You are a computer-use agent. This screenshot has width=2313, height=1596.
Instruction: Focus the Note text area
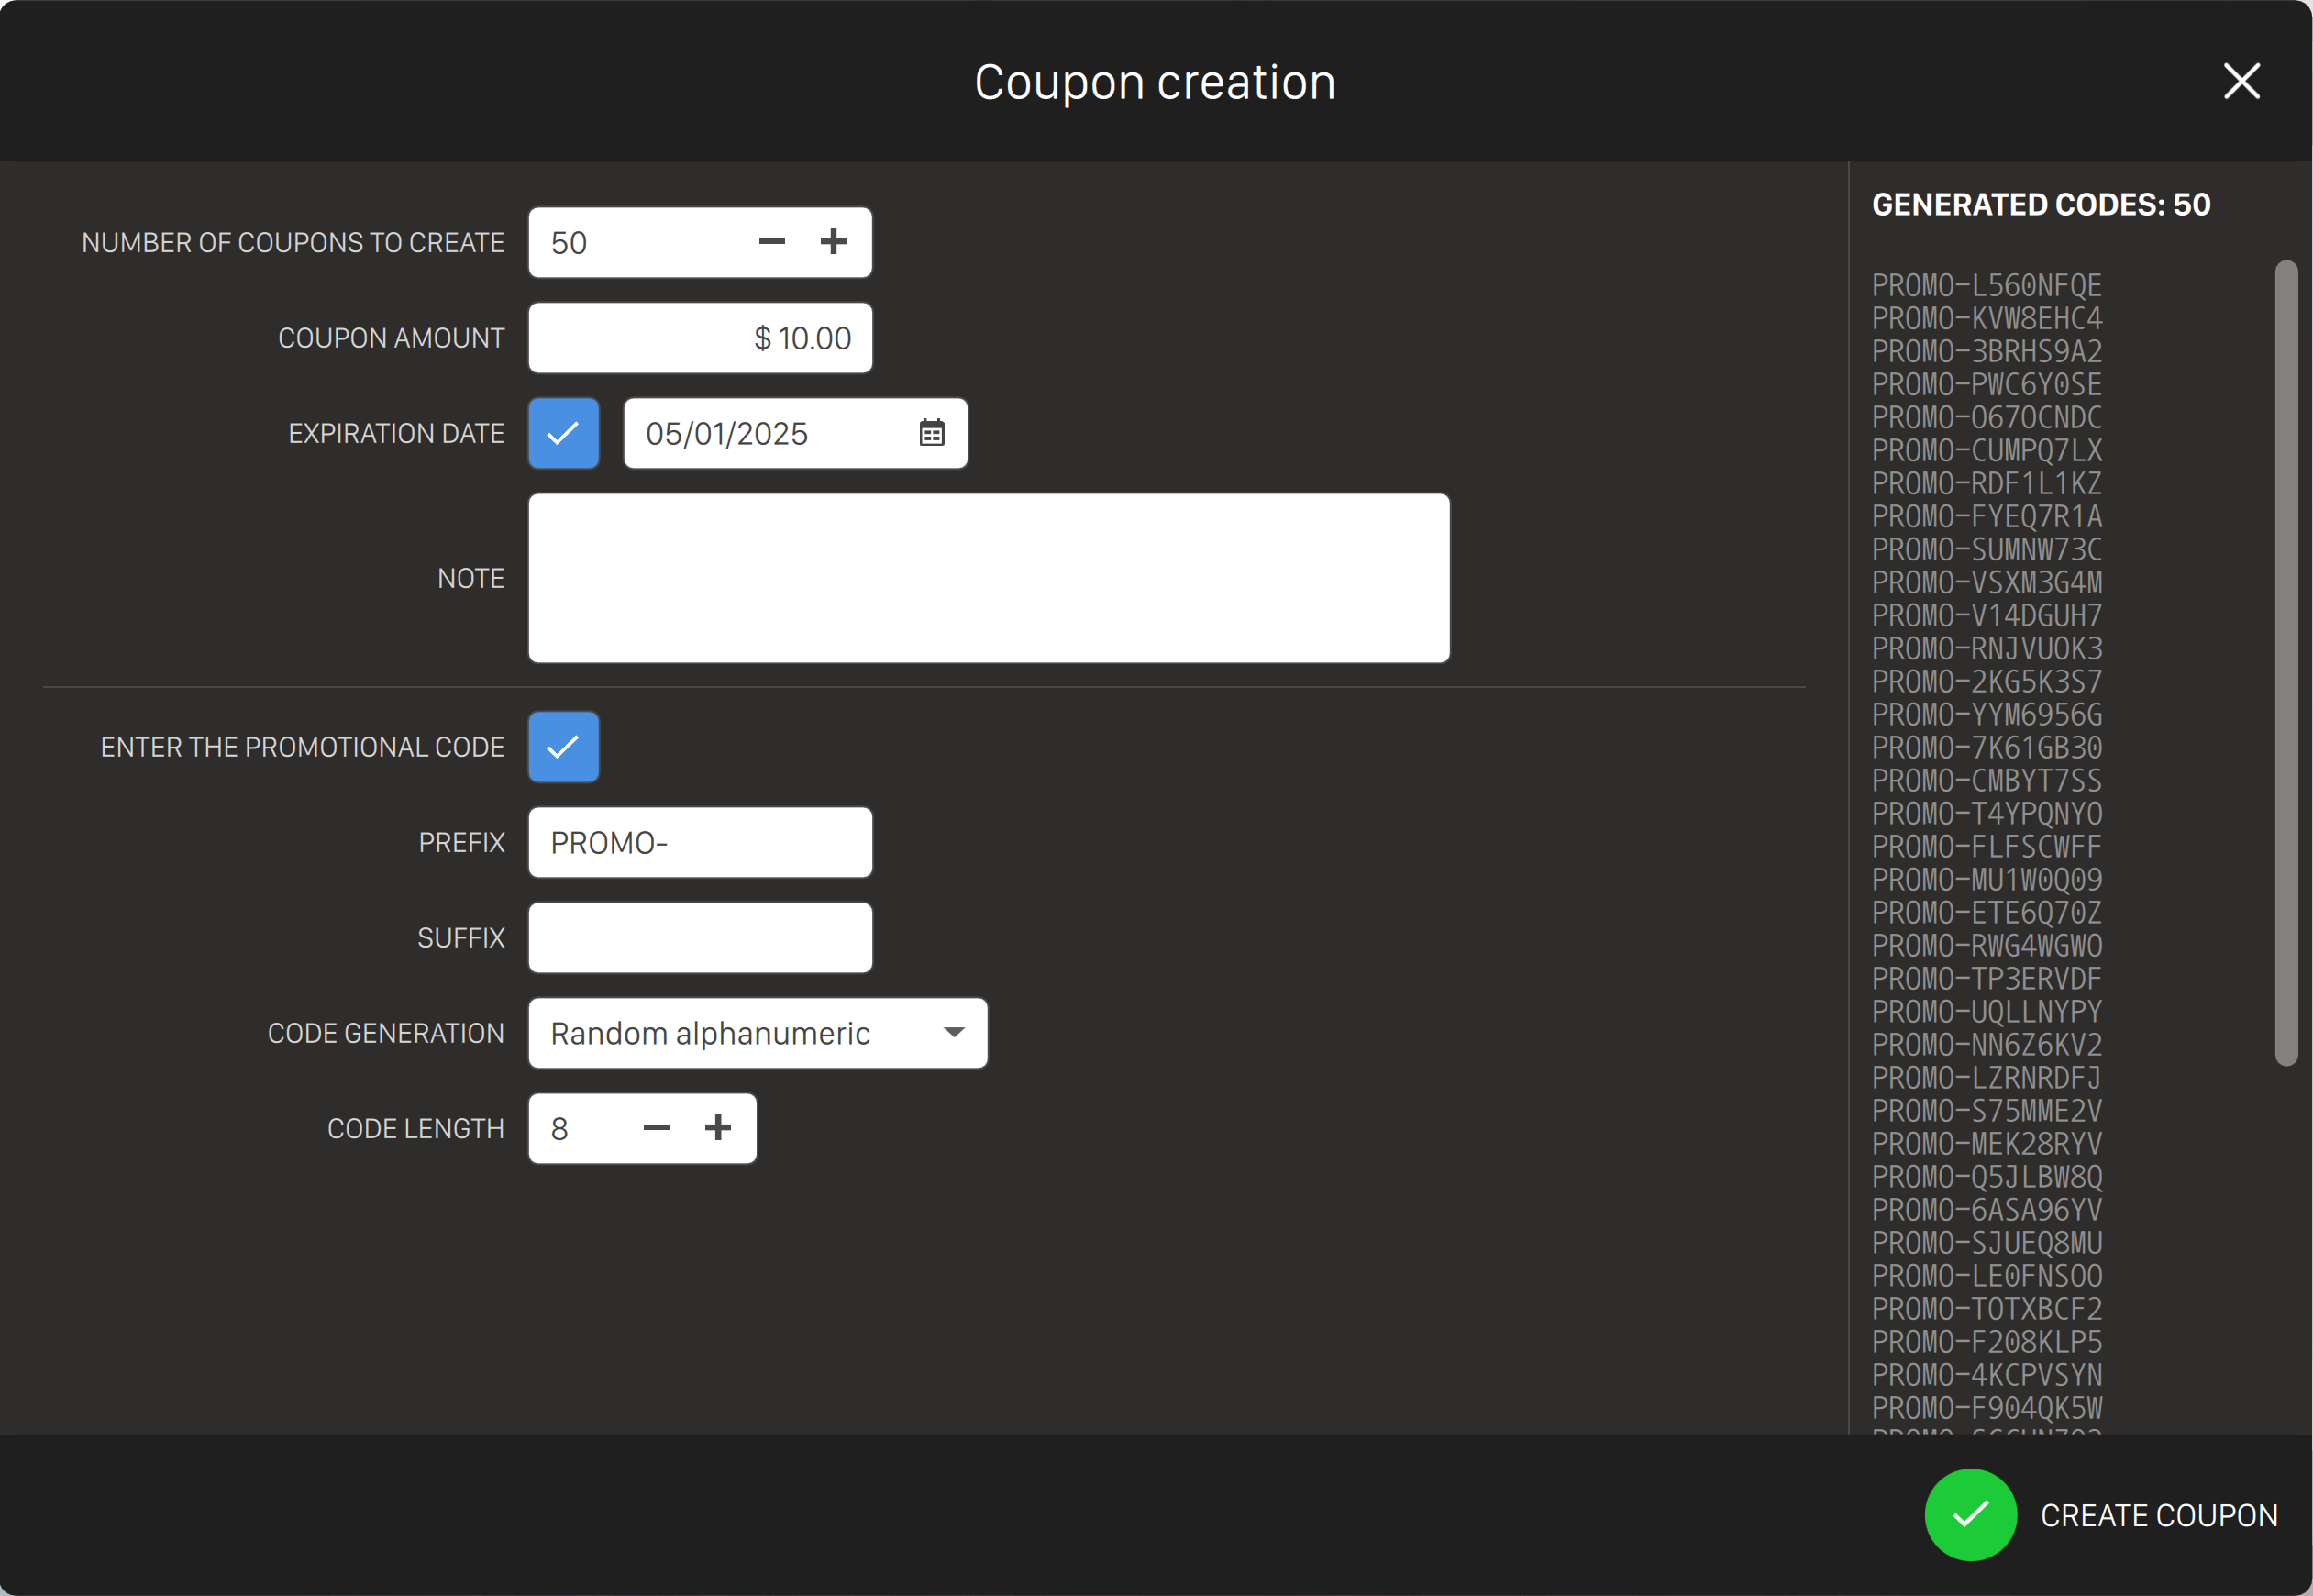click(988, 578)
